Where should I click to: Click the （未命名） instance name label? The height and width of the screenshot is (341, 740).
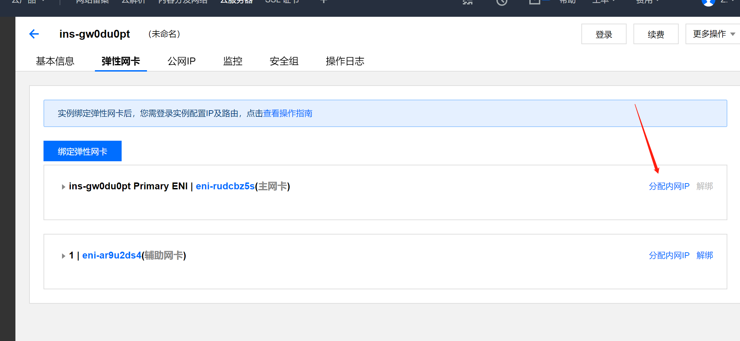164,34
